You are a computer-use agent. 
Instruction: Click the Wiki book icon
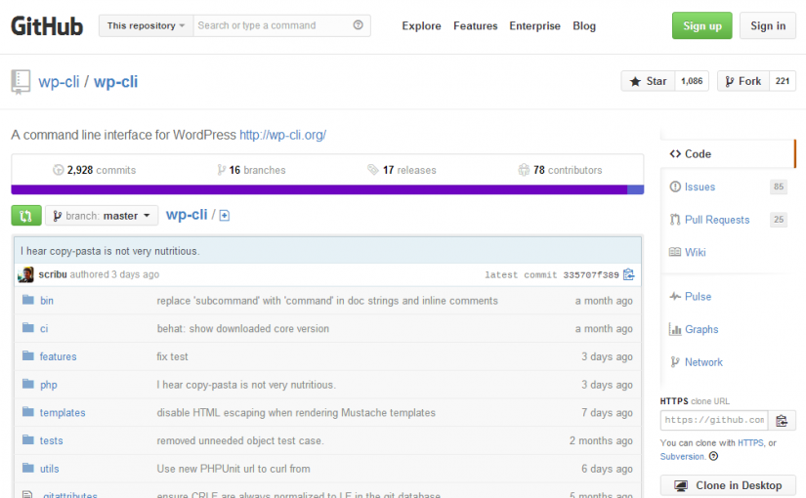point(675,252)
